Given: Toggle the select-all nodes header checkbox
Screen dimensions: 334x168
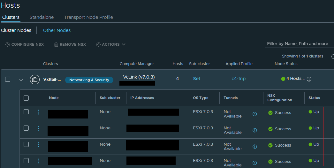Looking at the screenshot, I should tap(26, 98).
